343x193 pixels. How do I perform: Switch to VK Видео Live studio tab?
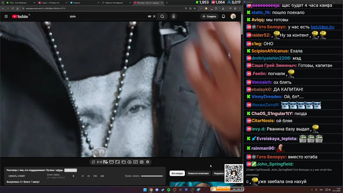point(52,3)
